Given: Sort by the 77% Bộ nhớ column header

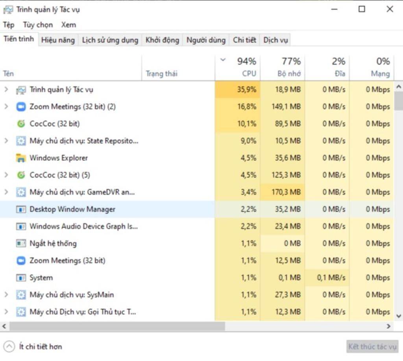Looking at the screenshot, I should point(283,68).
